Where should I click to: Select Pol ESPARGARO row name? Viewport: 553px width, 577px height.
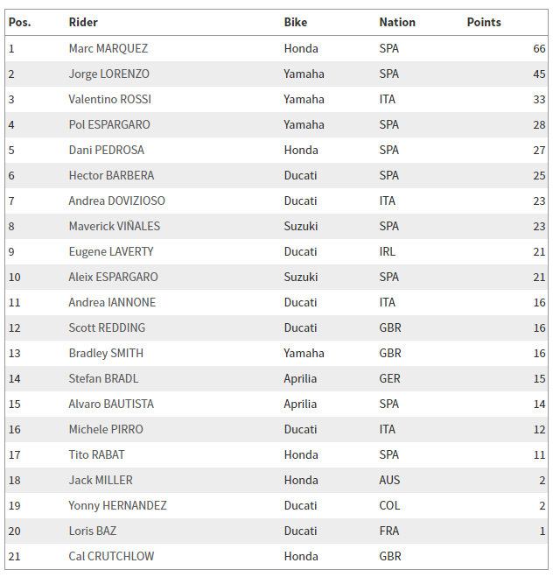tap(109, 124)
